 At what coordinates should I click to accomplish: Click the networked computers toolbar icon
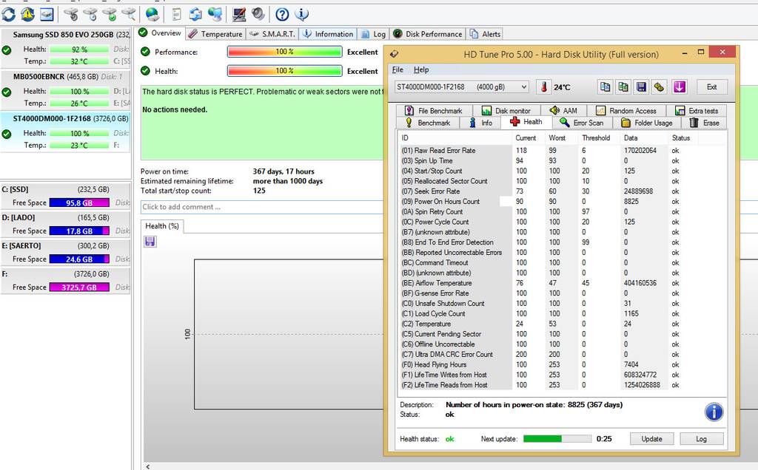click(x=215, y=15)
